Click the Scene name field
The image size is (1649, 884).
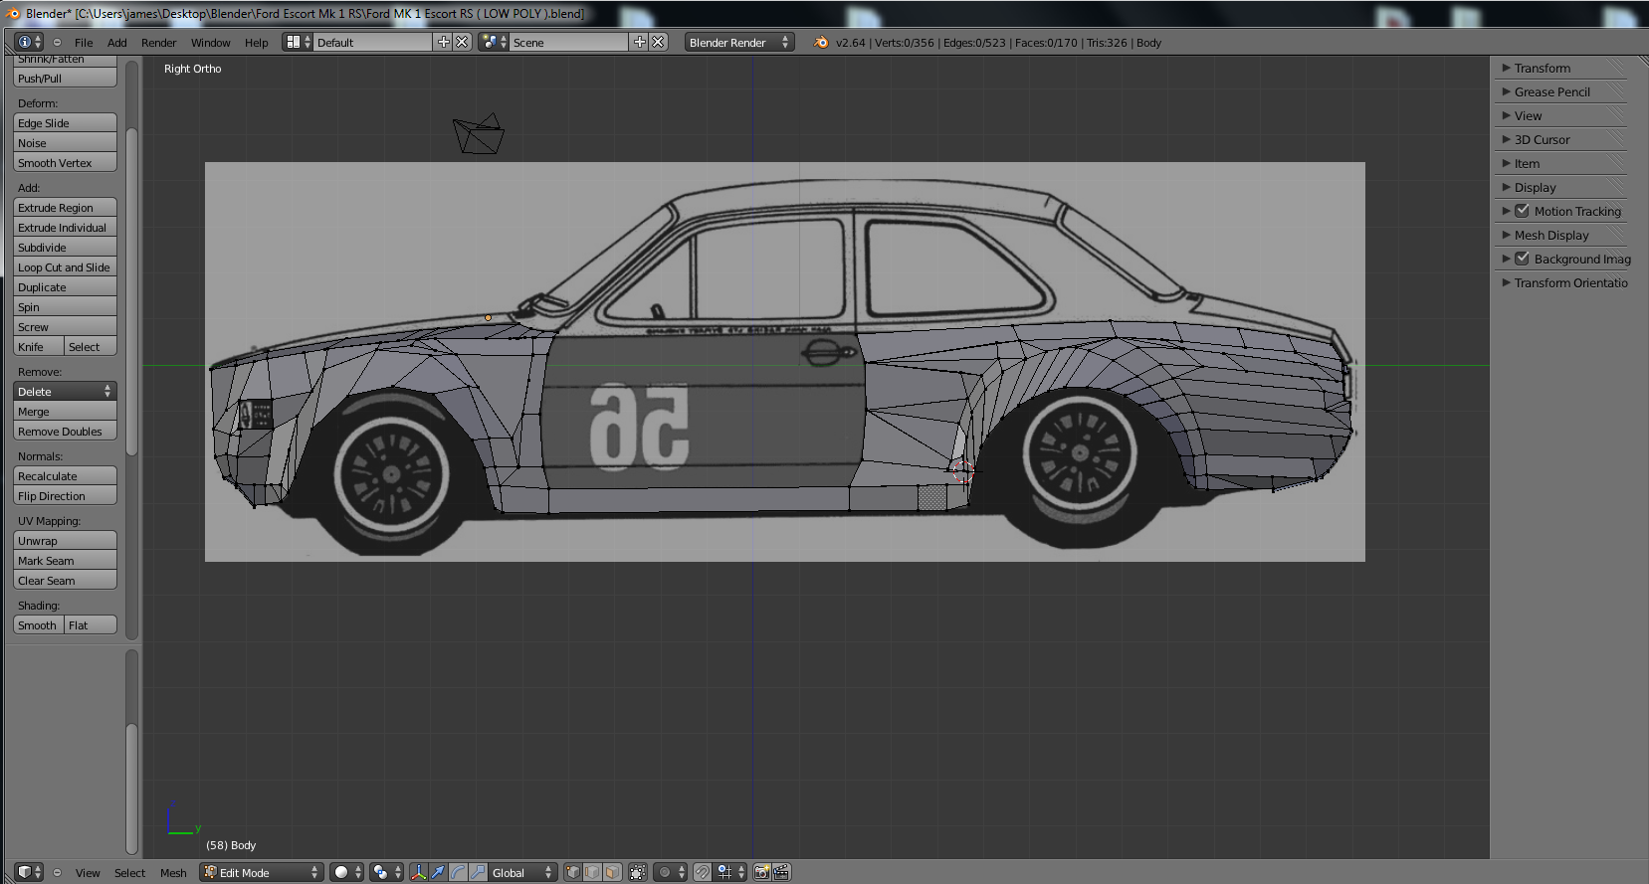(569, 42)
